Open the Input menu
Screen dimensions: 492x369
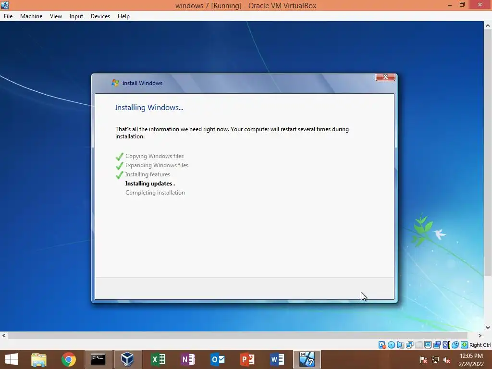pyautogui.click(x=76, y=16)
